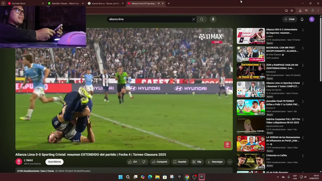This screenshot has width=322, height=181.
Task: Click the Crear button
Action: click(x=290, y=19)
